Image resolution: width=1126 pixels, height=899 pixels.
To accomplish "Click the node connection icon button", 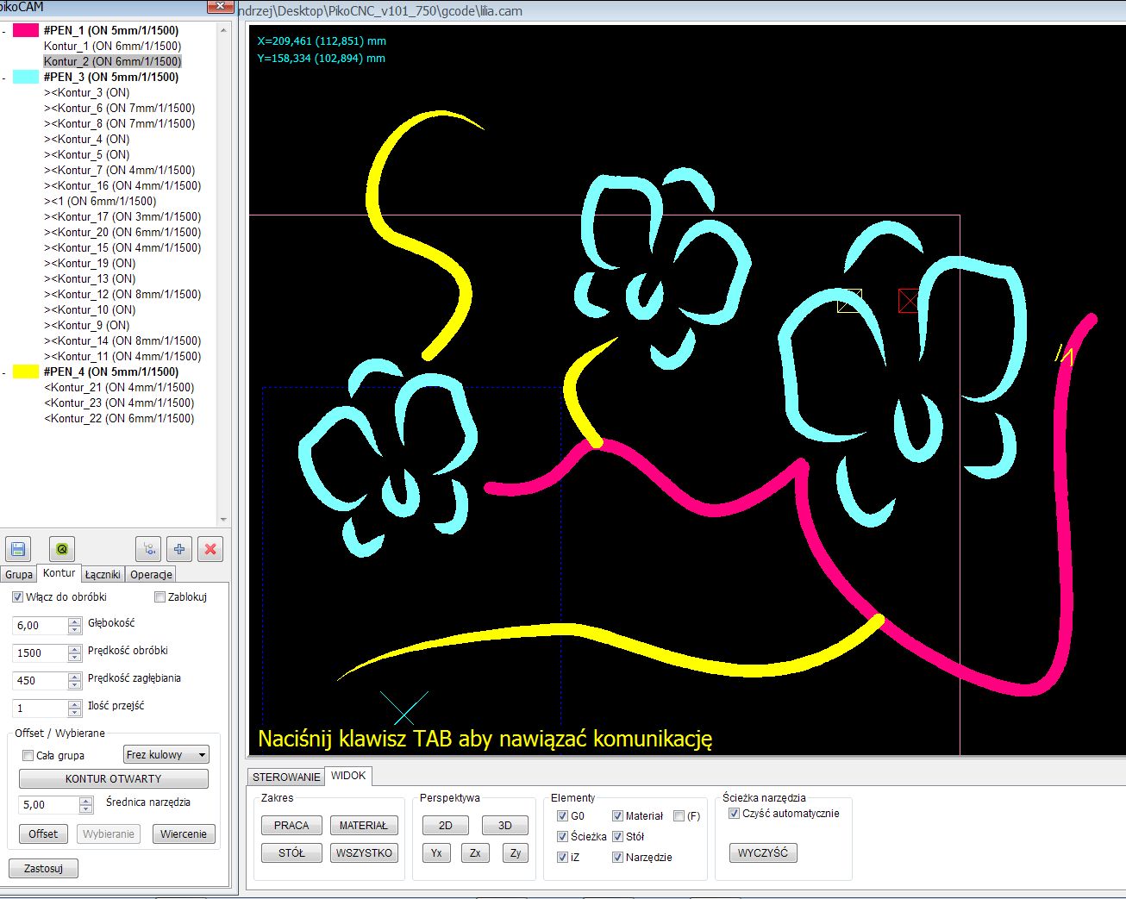I will pyautogui.click(x=148, y=549).
